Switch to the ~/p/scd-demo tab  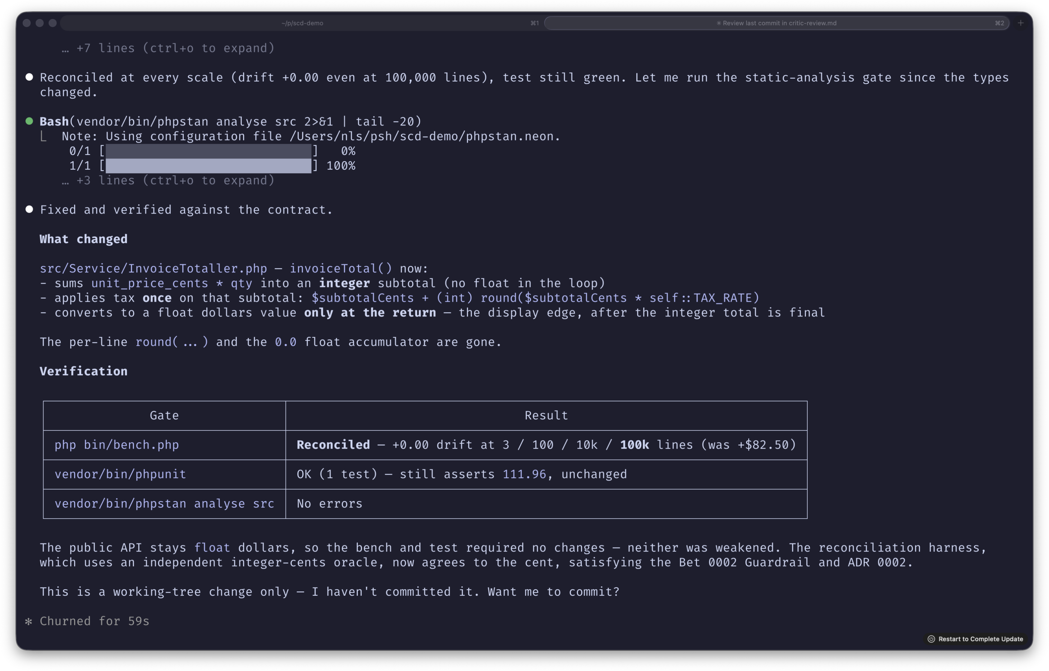coord(302,23)
